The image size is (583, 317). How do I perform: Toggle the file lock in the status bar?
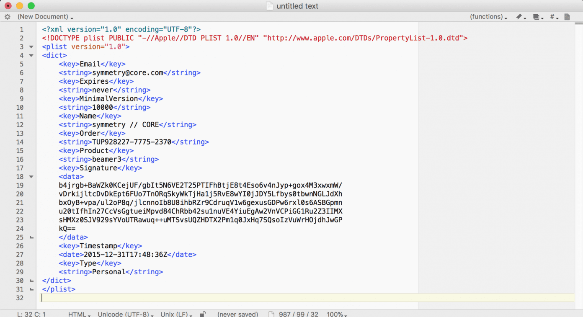(x=202, y=313)
